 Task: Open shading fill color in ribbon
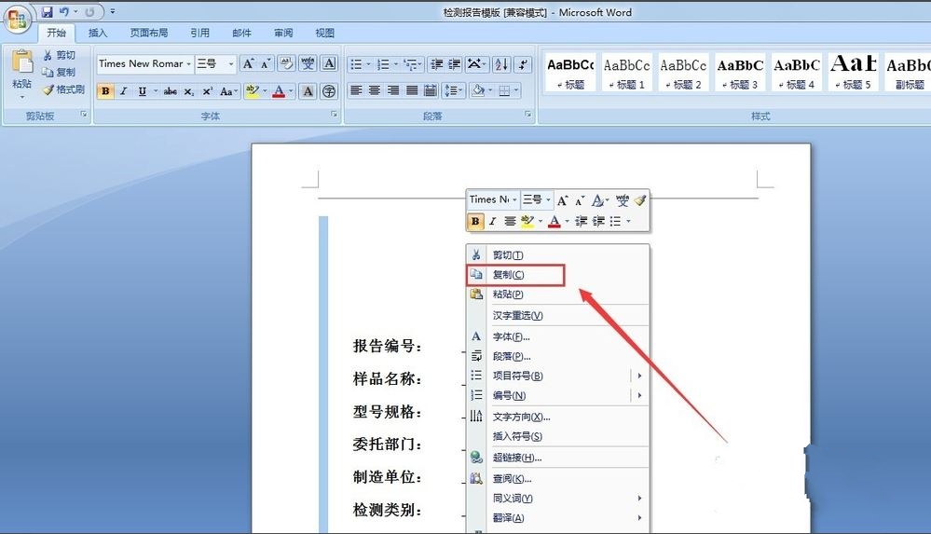click(x=480, y=90)
